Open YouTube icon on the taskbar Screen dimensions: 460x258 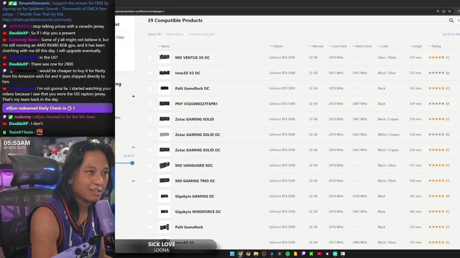pyautogui.click(x=319, y=254)
